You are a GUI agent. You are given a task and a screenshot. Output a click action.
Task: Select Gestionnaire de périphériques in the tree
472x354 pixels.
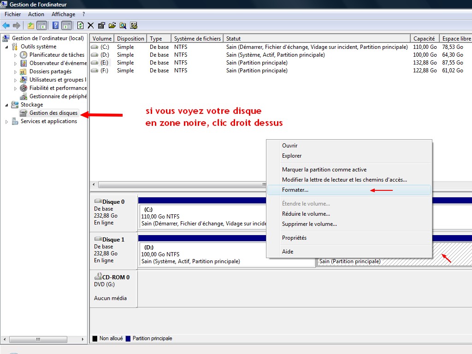[x=58, y=96]
